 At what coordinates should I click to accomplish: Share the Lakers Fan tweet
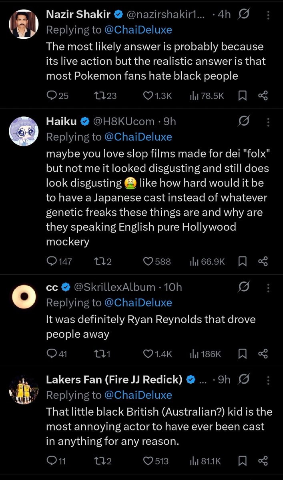[x=263, y=461]
